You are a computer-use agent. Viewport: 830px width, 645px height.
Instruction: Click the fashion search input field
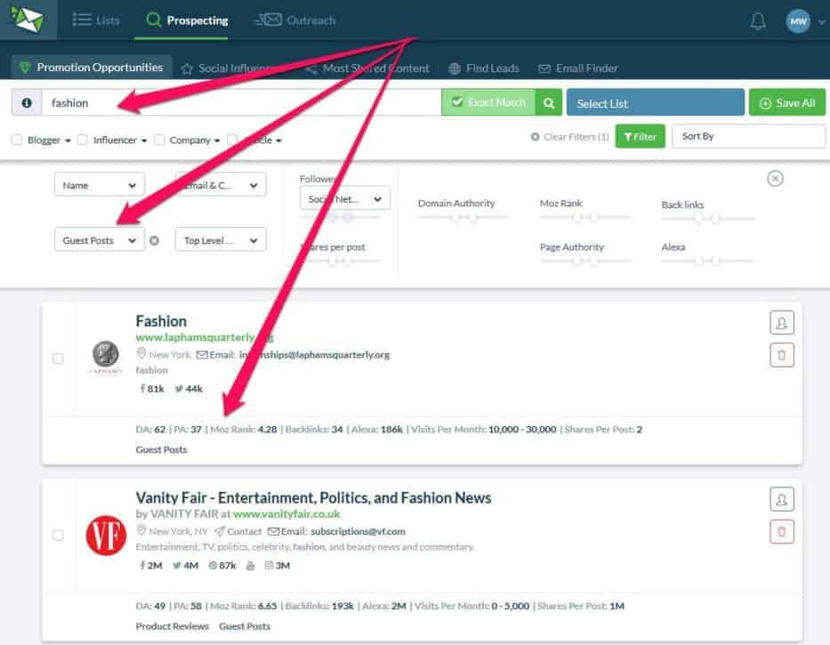point(241,102)
